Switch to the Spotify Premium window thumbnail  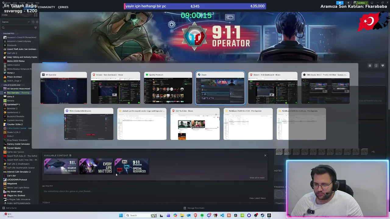coord(168,88)
